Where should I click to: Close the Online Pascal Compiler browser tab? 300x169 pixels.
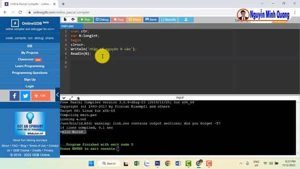54,4
